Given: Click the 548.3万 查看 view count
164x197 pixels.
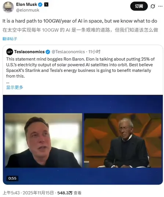Looking at the screenshot, I should pos(69,193).
